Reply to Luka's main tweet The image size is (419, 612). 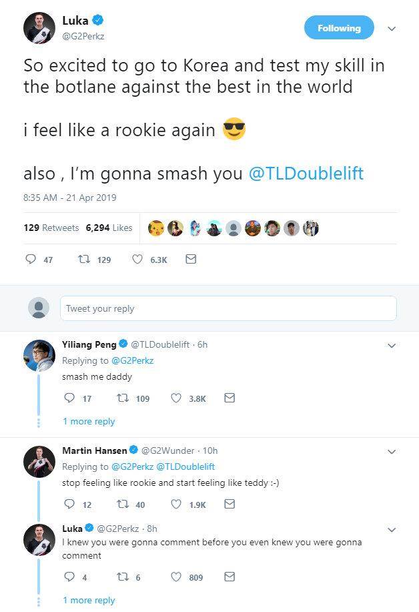tap(31, 260)
